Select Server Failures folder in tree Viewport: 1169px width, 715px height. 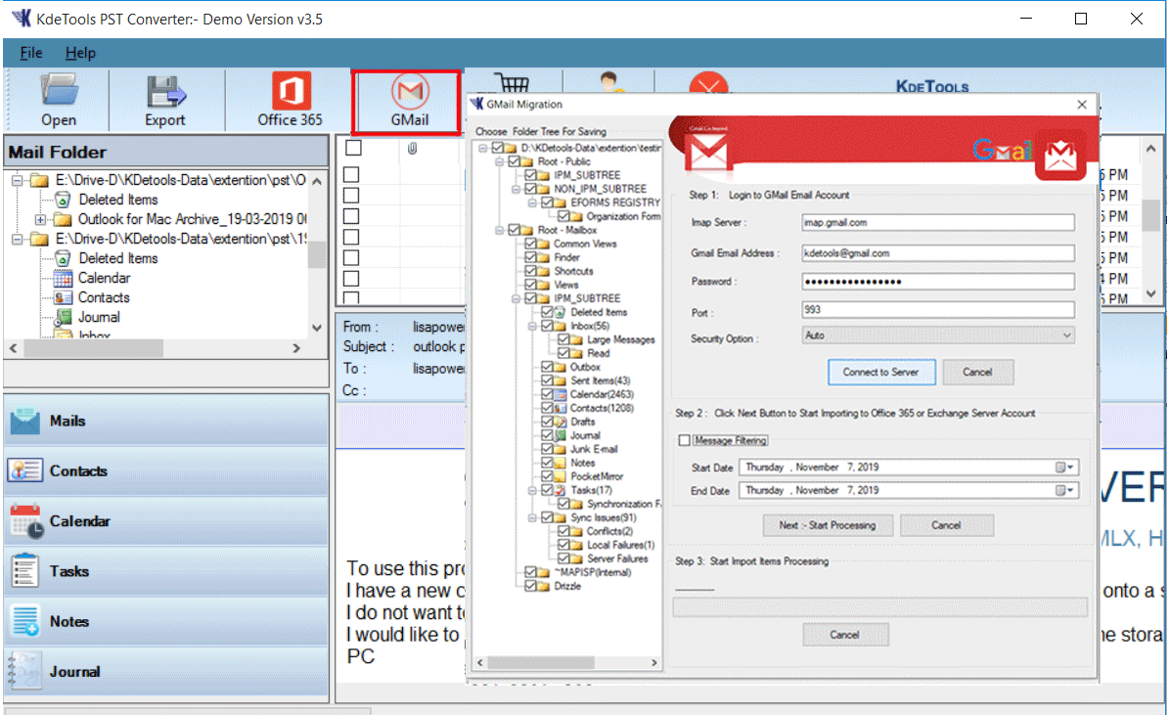(x=617, y=559)
